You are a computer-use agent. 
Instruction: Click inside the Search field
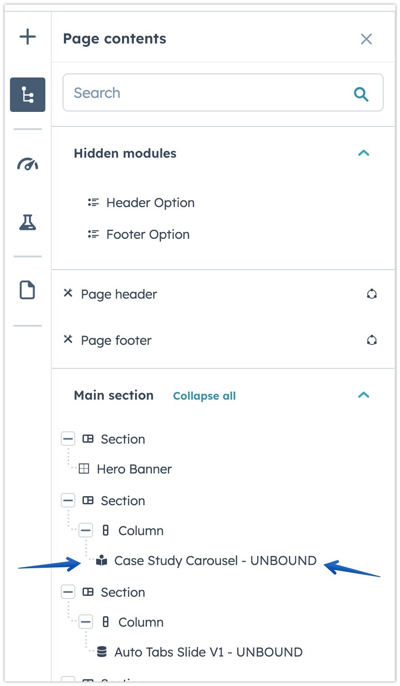click(x=181, y=92)
